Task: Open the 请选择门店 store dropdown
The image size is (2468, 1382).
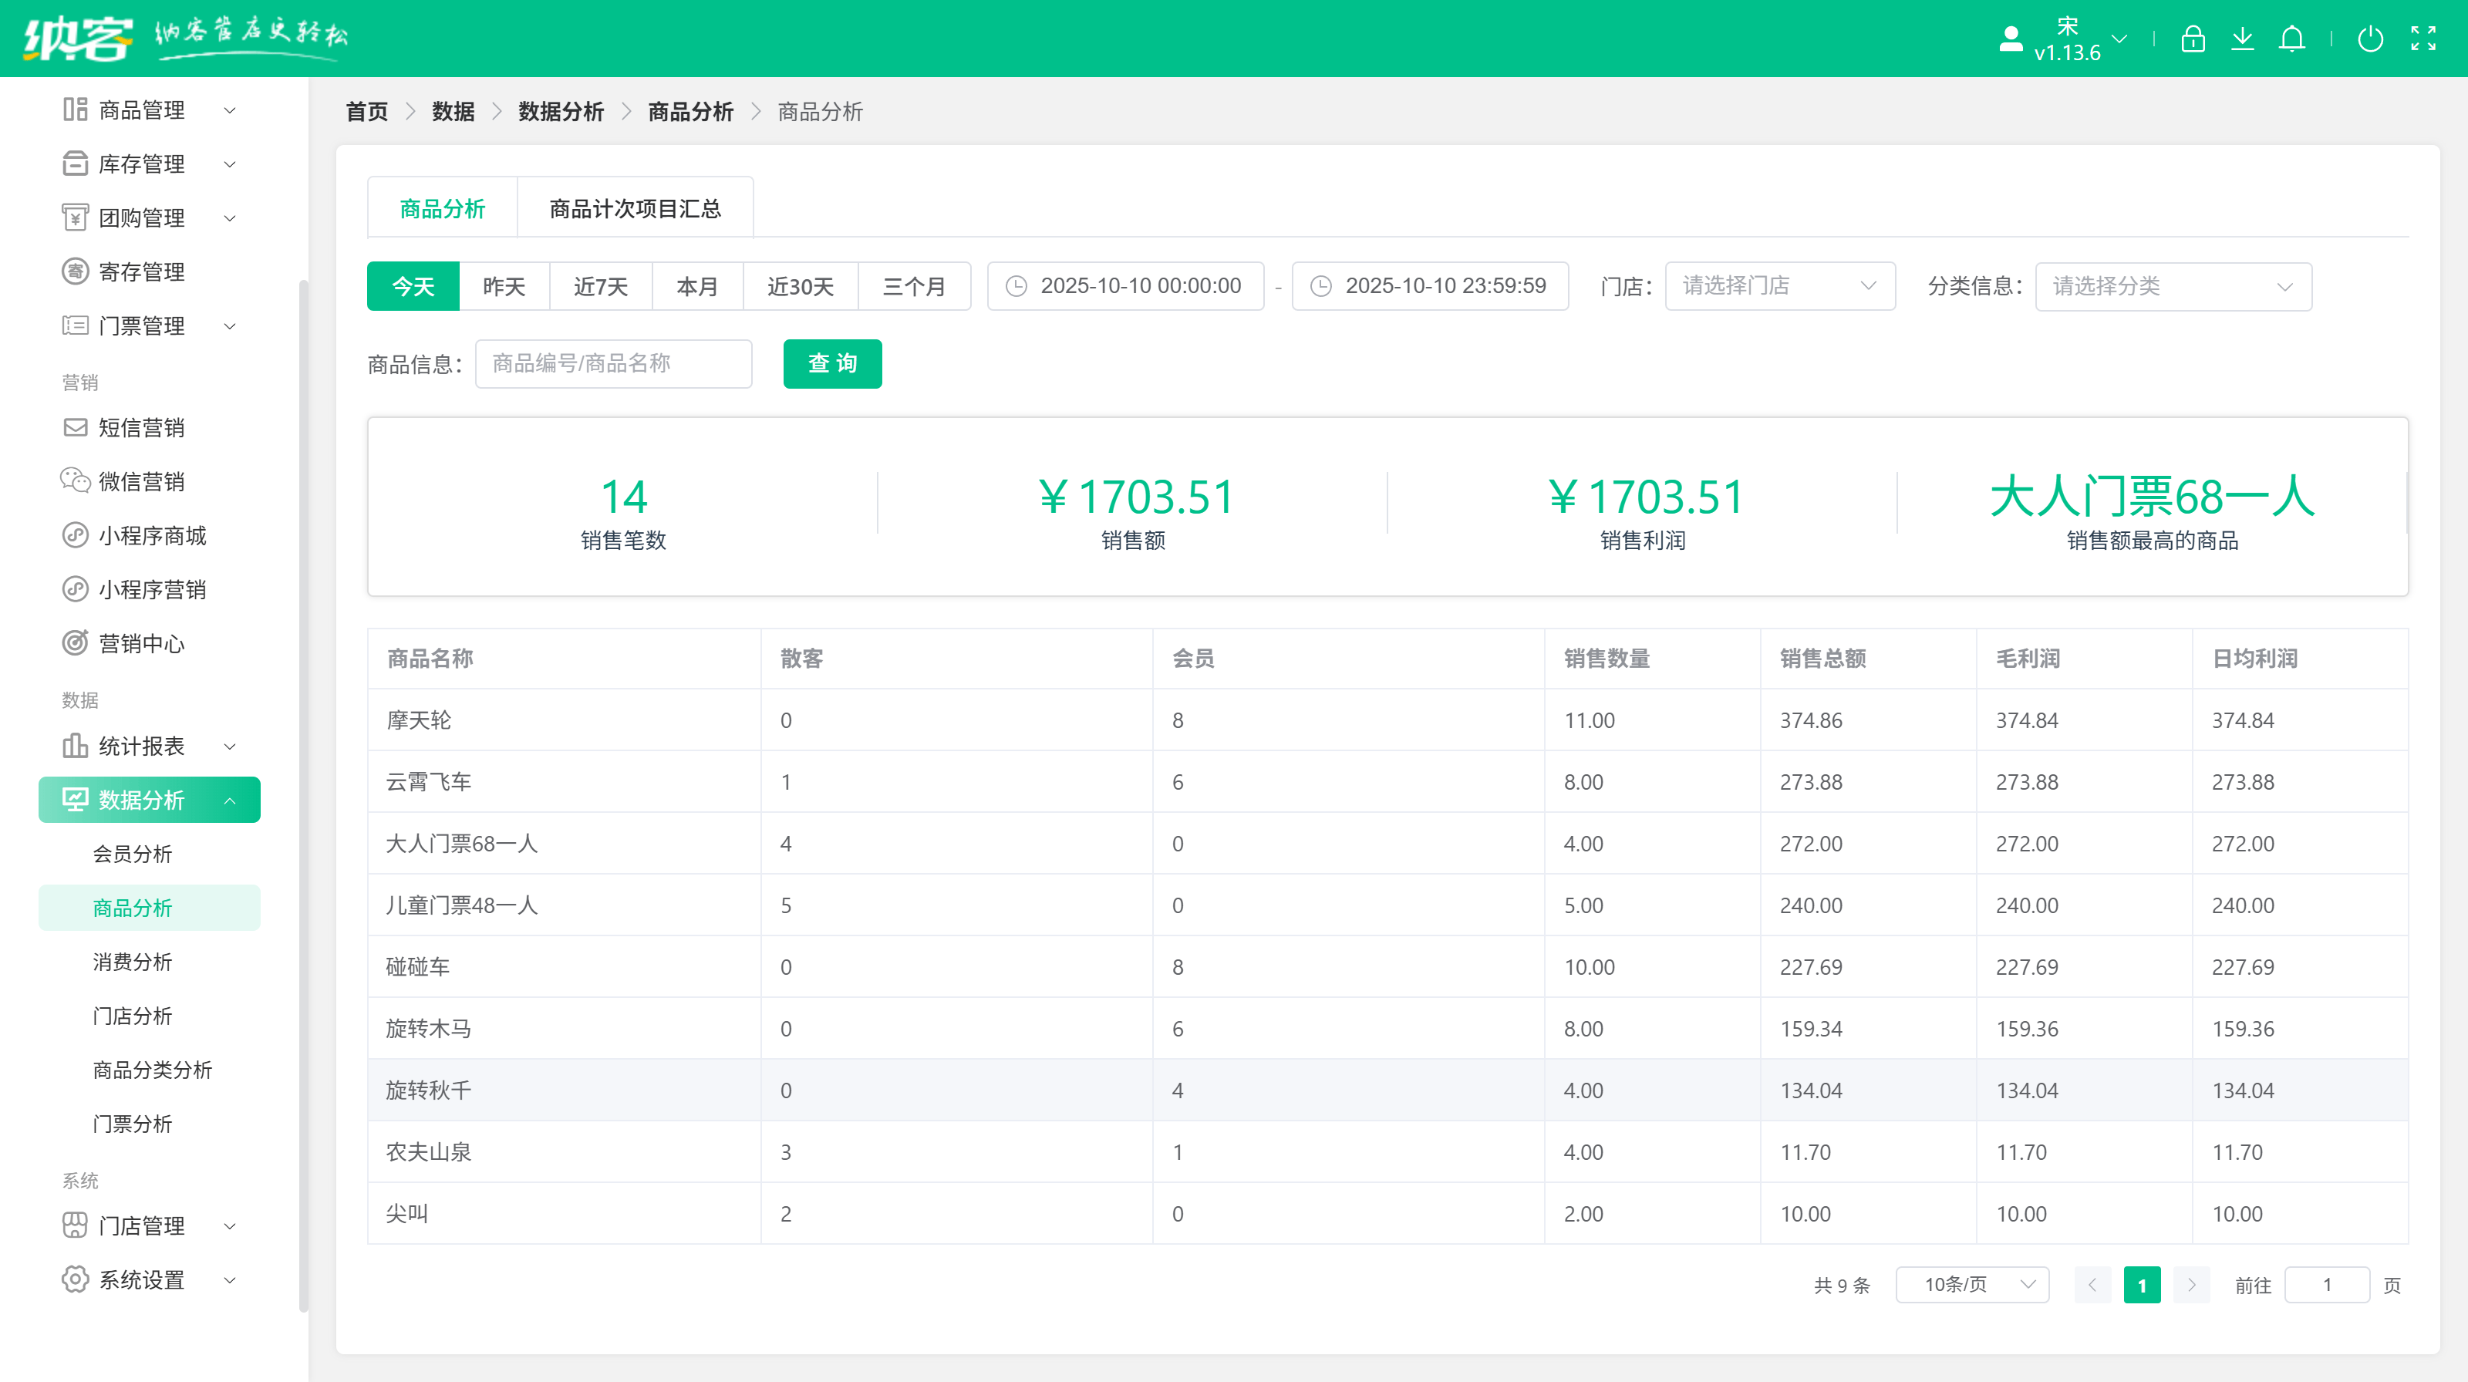Action: coord(1779,286)
